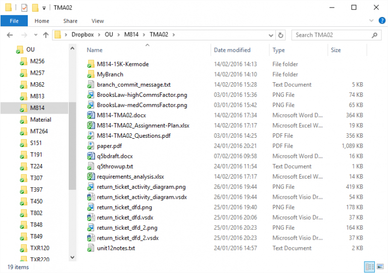
Task: Select the T307 folder in navigation pane
Action: (36, 178)
